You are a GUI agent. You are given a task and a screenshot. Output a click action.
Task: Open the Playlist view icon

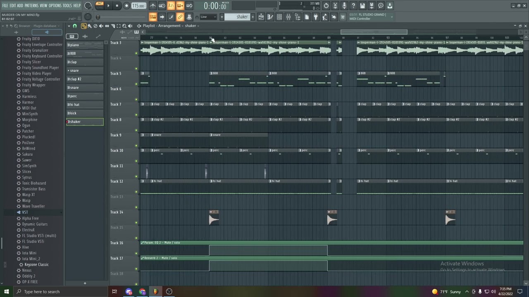coord(261,17)
